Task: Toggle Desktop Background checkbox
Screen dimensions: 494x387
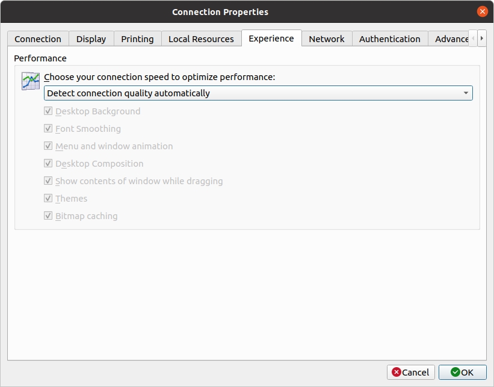Action: tap(48, 111)
